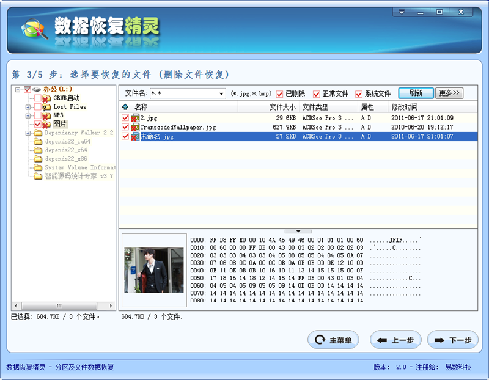The height and width of the screenshot is (380, 489).
Task: Expand the Lost Files tree node
Action: coord(28,107)
